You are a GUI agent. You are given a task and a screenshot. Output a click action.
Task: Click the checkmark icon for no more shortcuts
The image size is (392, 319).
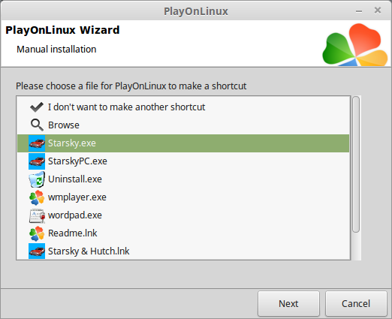click(x=37, y=107)
